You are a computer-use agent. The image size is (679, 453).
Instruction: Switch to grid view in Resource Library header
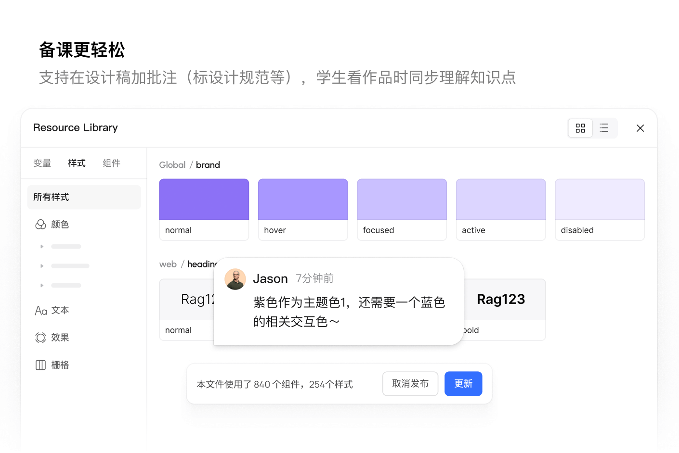(x=580, y=128)
